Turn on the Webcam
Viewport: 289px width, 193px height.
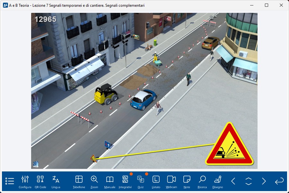(171, 181)
